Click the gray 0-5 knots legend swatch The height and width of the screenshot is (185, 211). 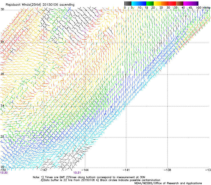pyautogui.click(x=128, y=3)
